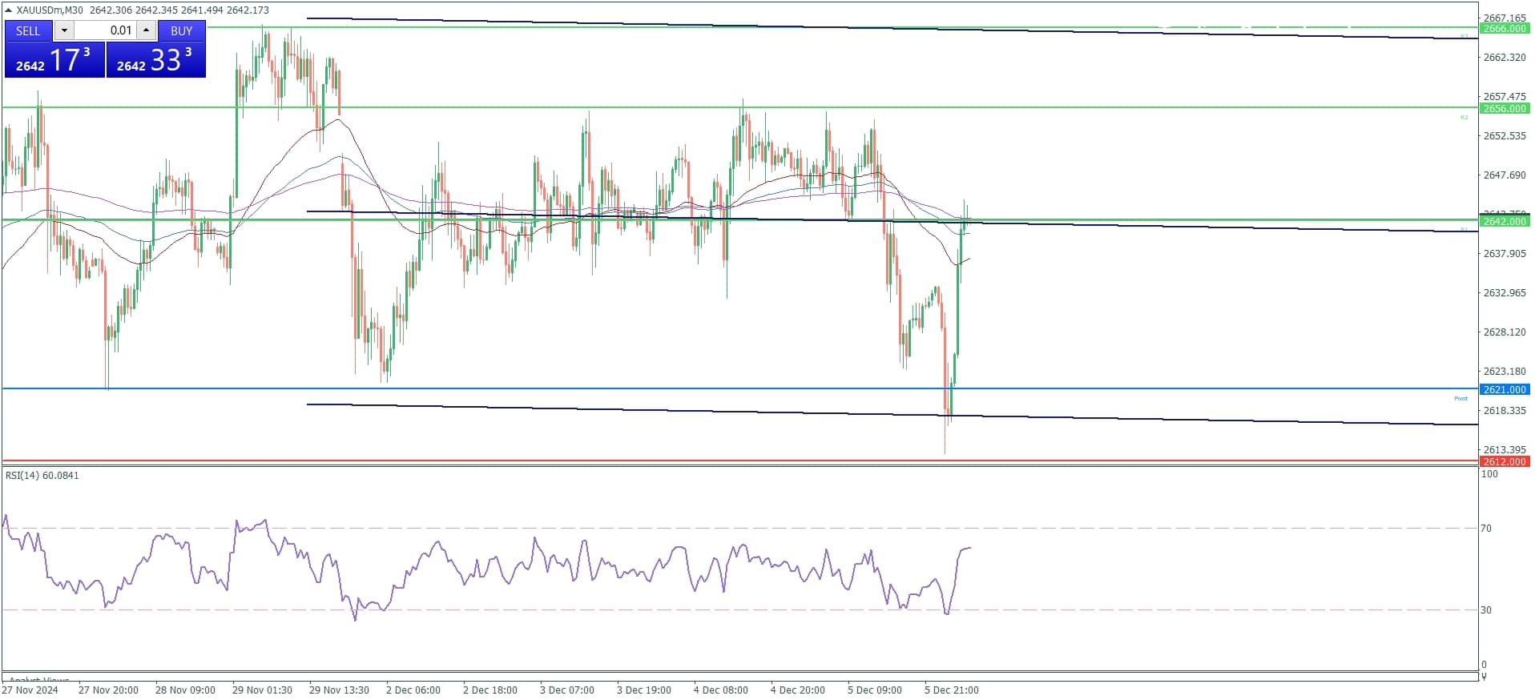Select the 2621.000 blue pivot price label
The width and height of the screenshot is (1535, 700).
tap(1505, 389)
